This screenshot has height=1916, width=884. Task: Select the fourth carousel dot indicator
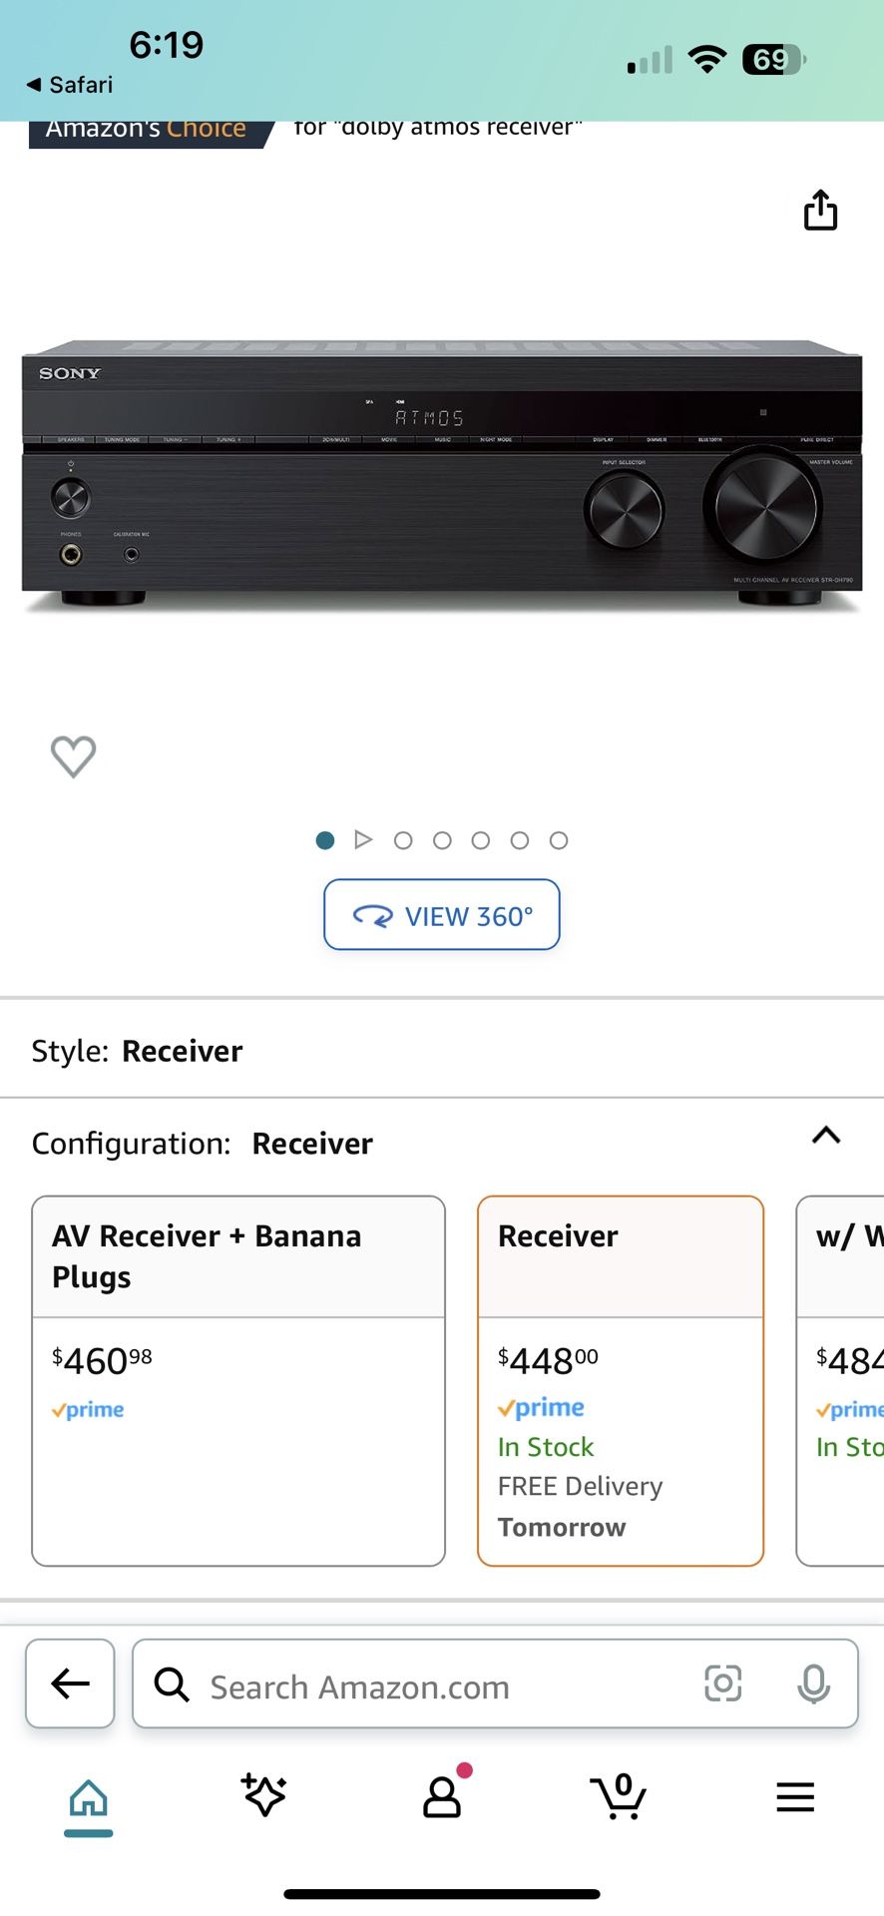coord(481,839)
